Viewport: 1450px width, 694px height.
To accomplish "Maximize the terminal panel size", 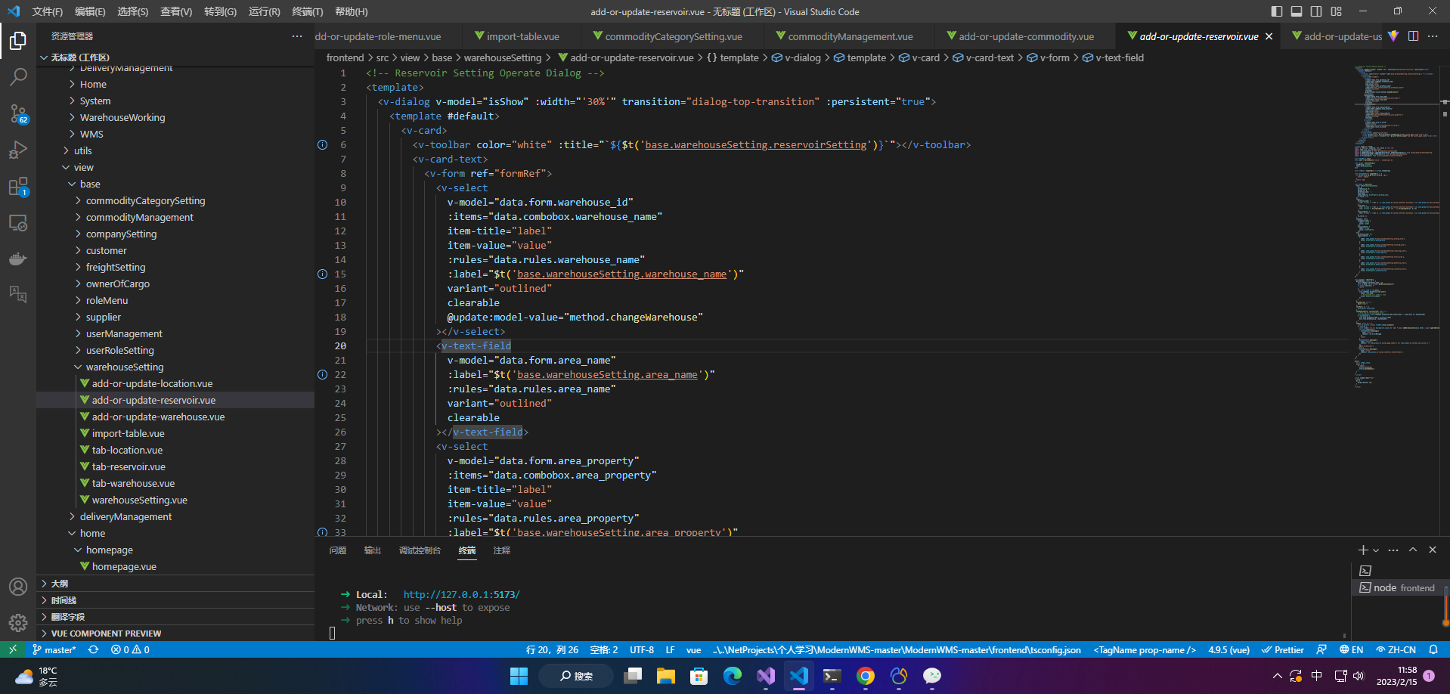I will point(1413,550).
